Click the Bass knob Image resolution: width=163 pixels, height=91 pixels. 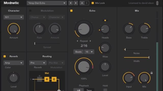tap(129, 29)
